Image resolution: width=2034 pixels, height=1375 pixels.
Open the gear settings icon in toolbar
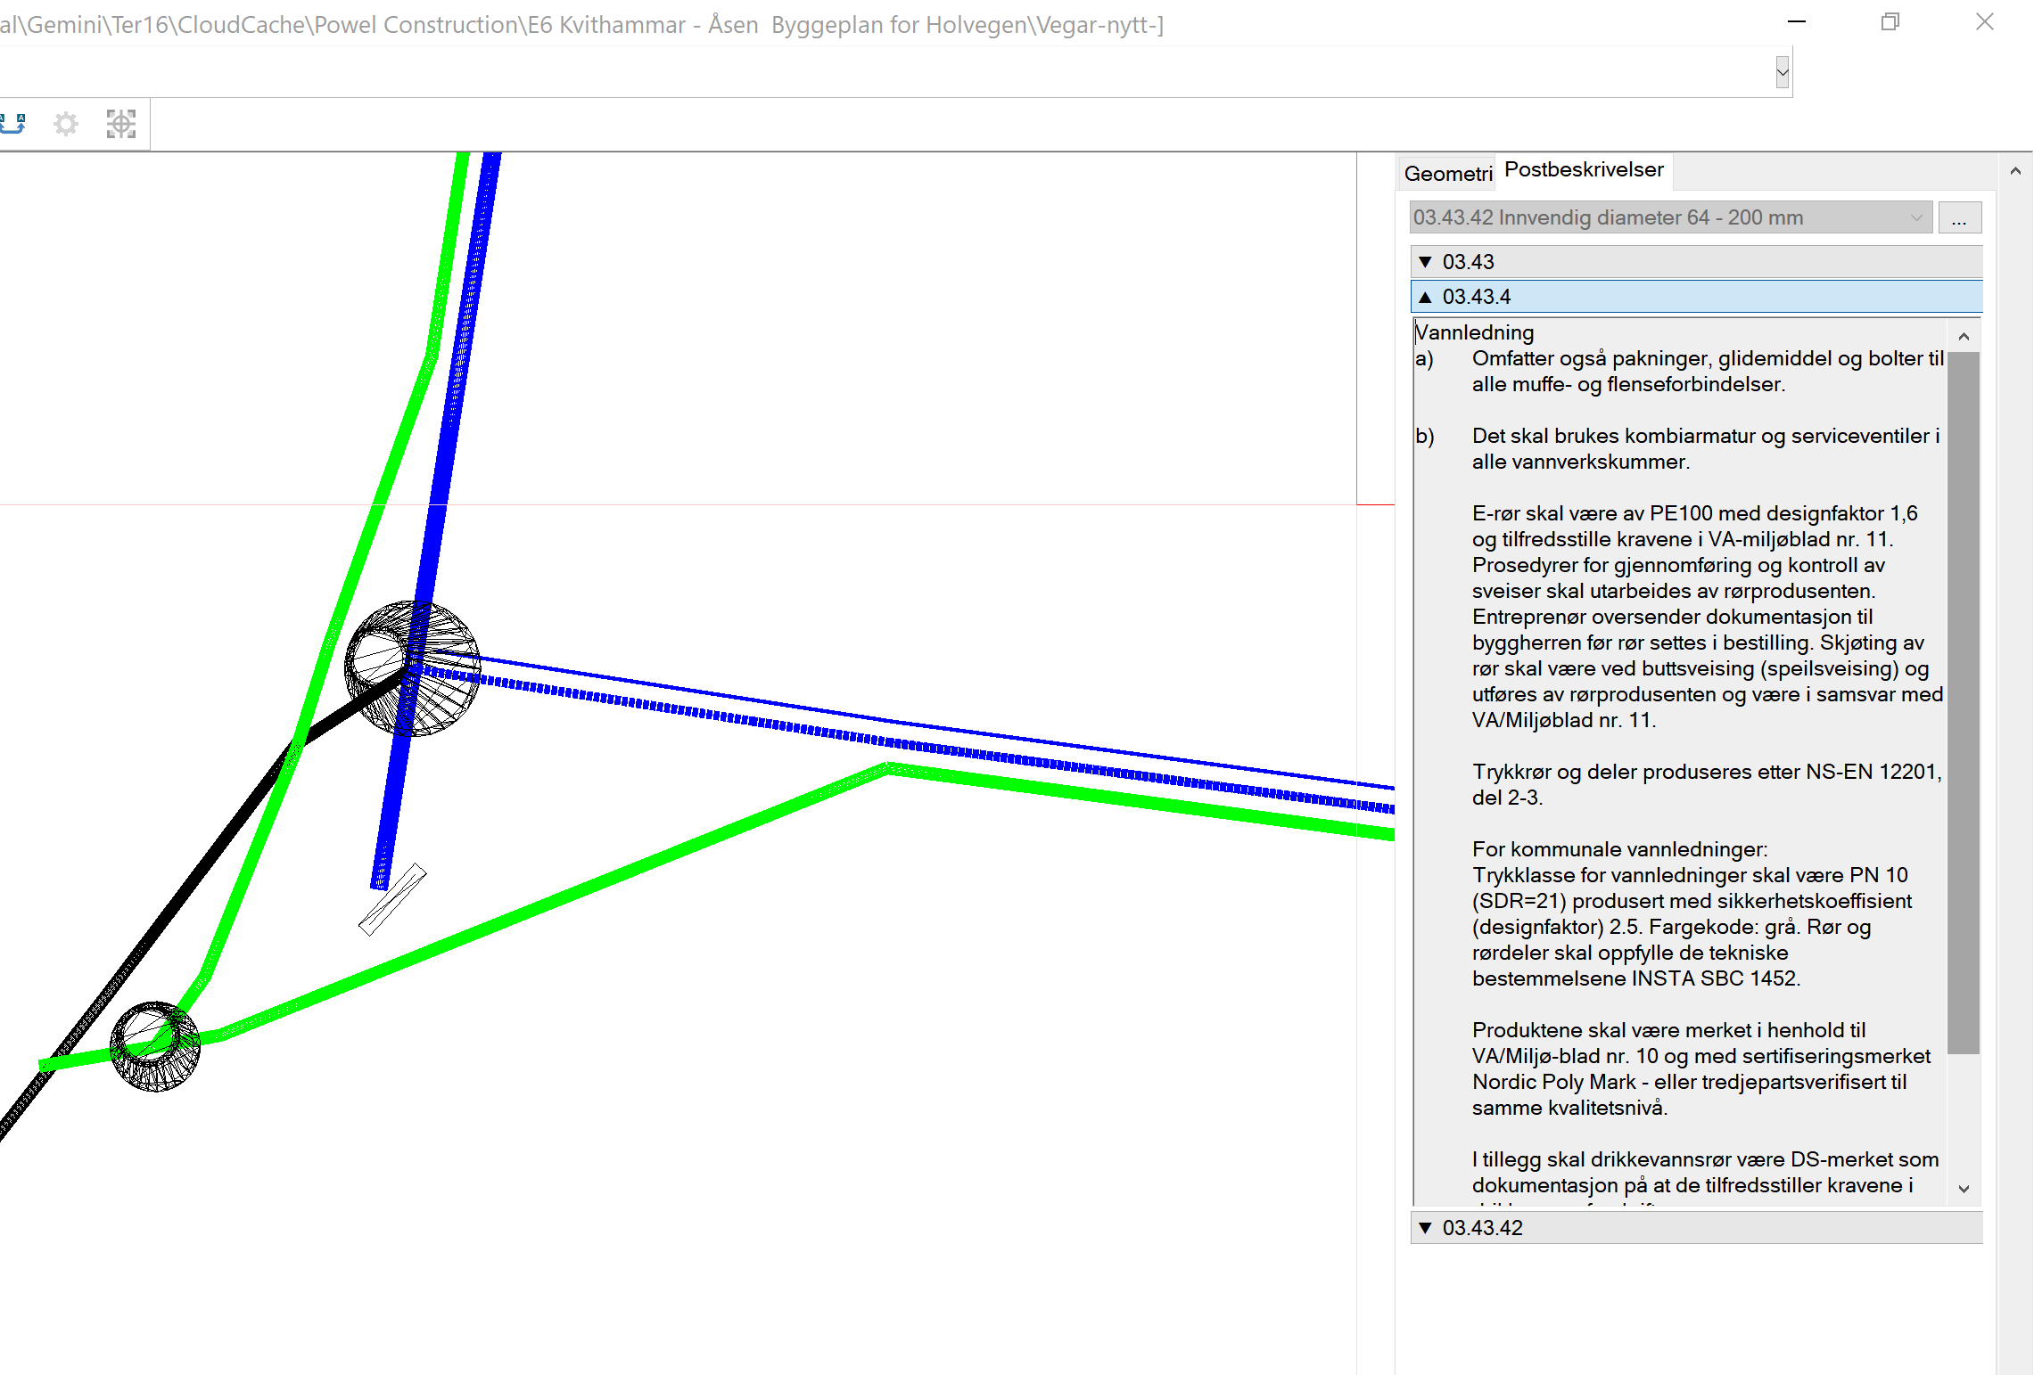tap(66, 124)
